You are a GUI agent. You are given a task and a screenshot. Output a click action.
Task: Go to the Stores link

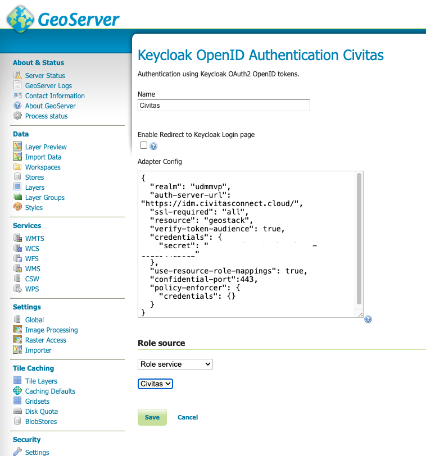(34, 177)
